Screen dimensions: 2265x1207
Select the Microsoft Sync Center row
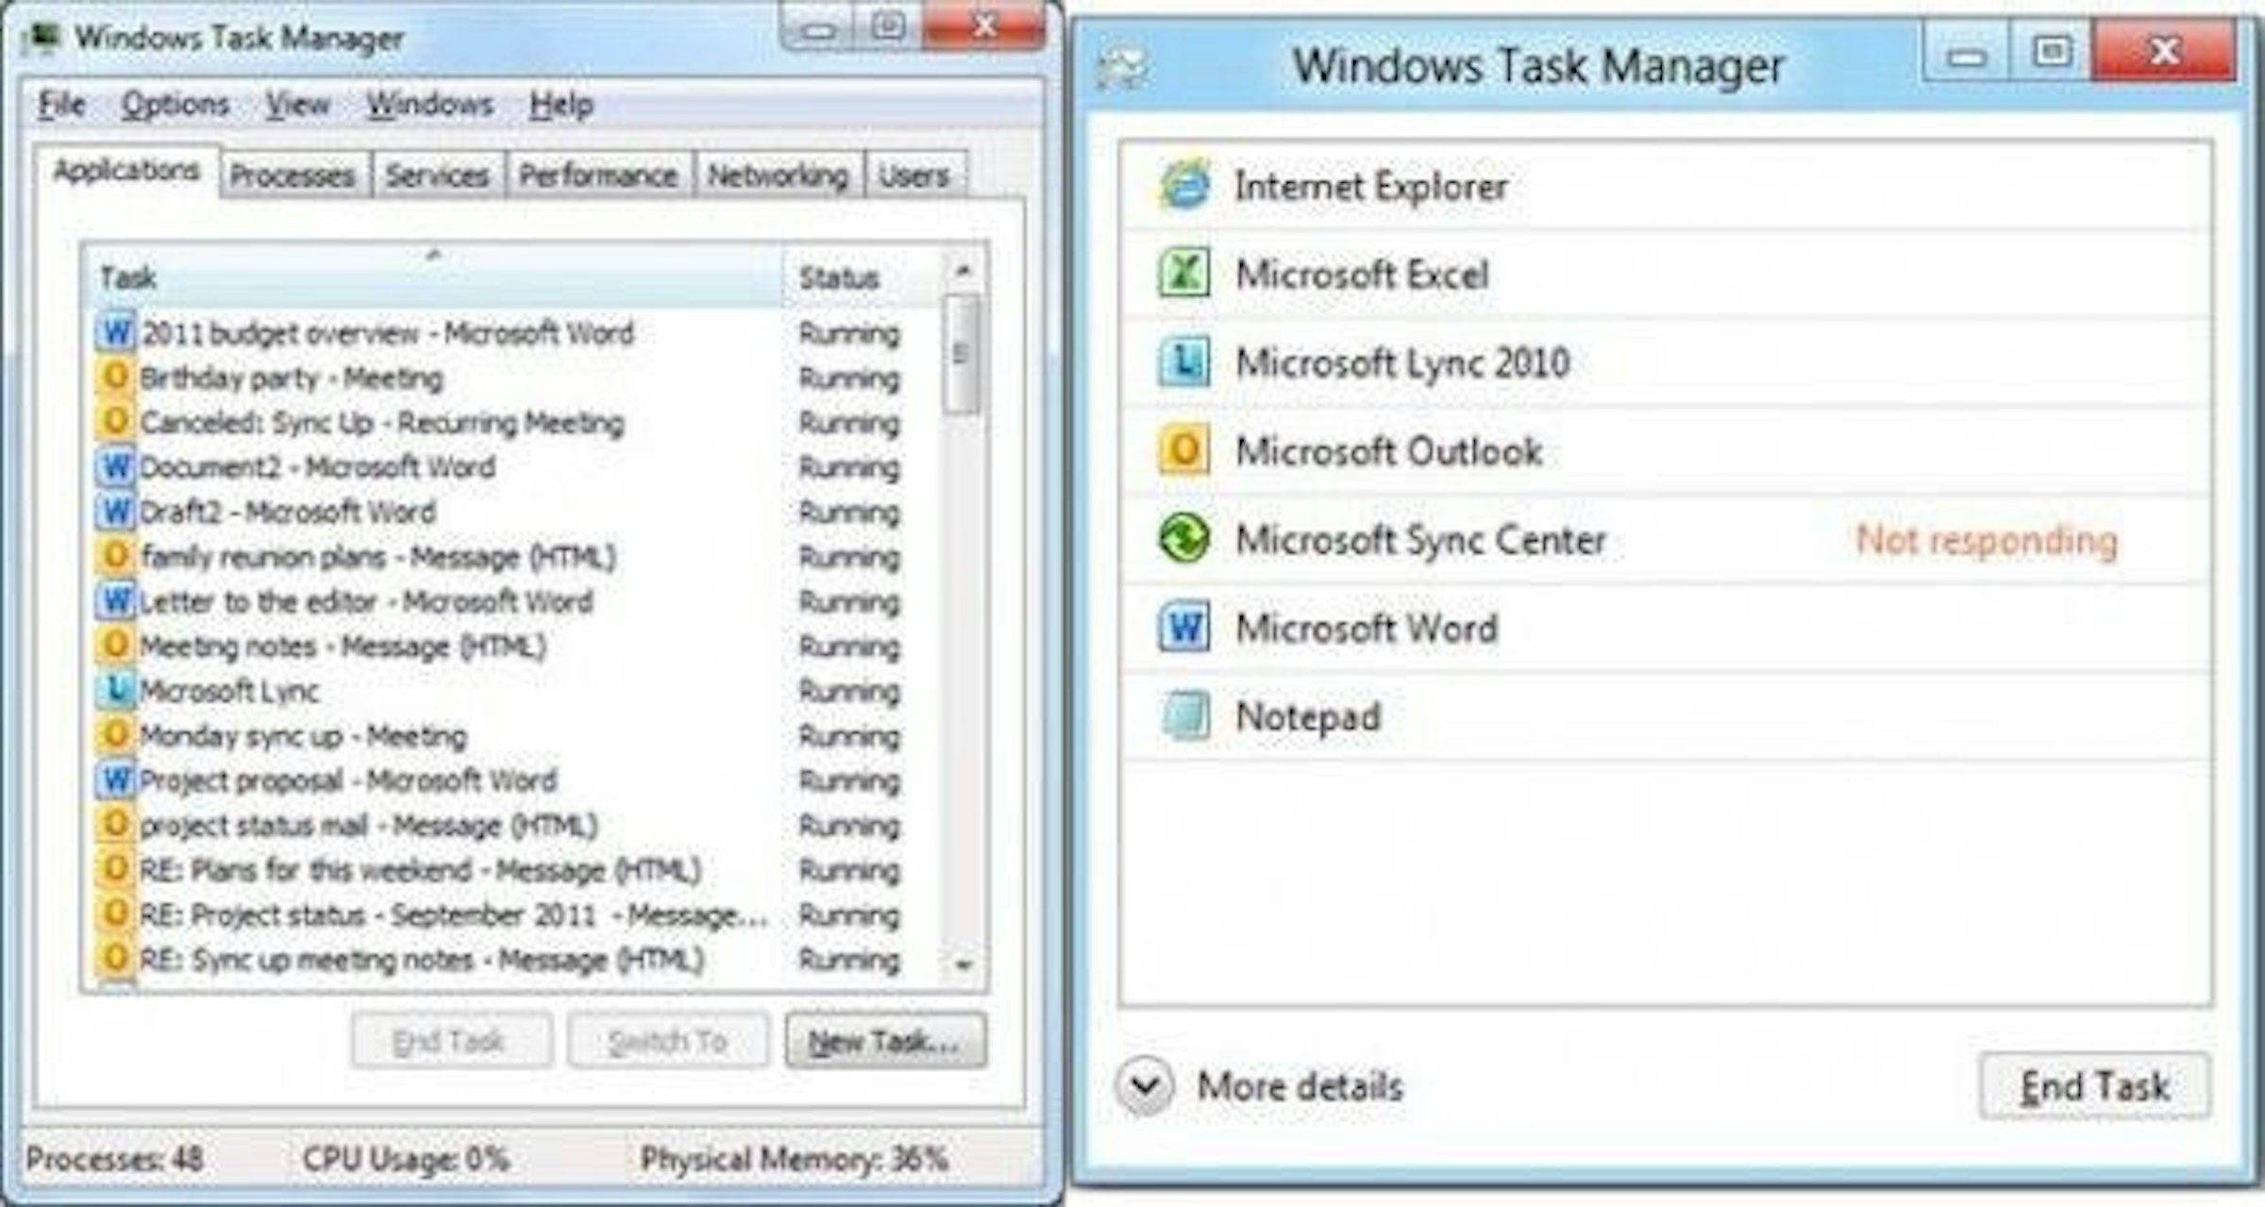(1666, 539)
